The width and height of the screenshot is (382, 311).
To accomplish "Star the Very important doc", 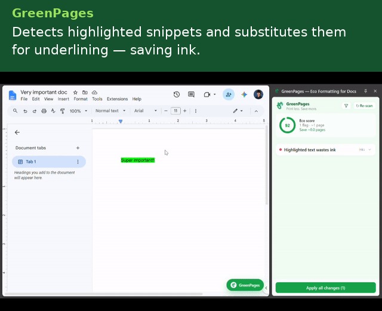I will click(75, 93).
